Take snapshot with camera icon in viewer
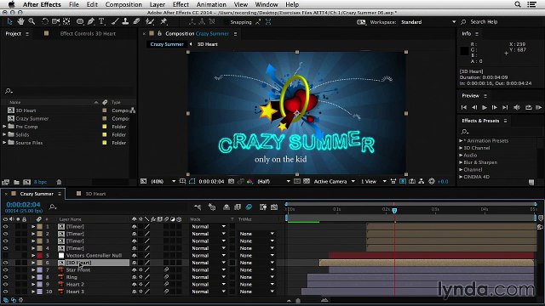Viewport: 545px width, 306px height. point(231,181)
